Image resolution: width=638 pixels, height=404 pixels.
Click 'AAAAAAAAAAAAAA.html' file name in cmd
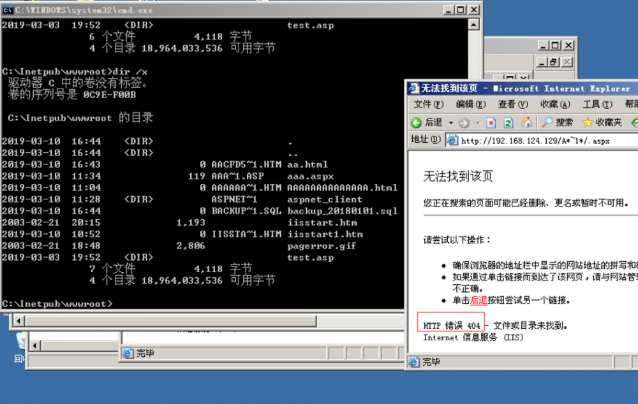click(x=342, y=188)
